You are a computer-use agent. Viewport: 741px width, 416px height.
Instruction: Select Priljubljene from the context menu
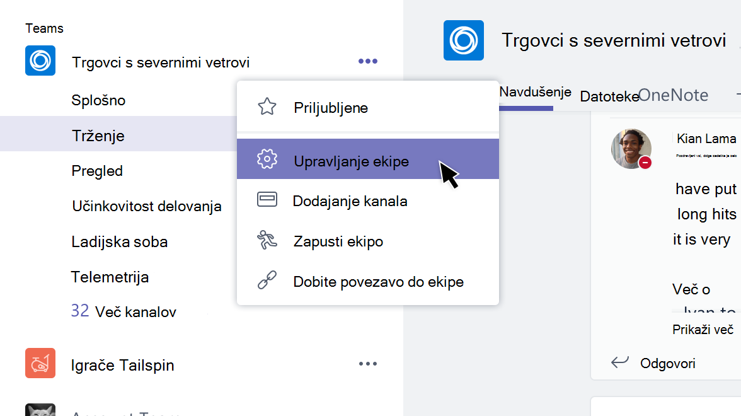[x=368, y=107]
